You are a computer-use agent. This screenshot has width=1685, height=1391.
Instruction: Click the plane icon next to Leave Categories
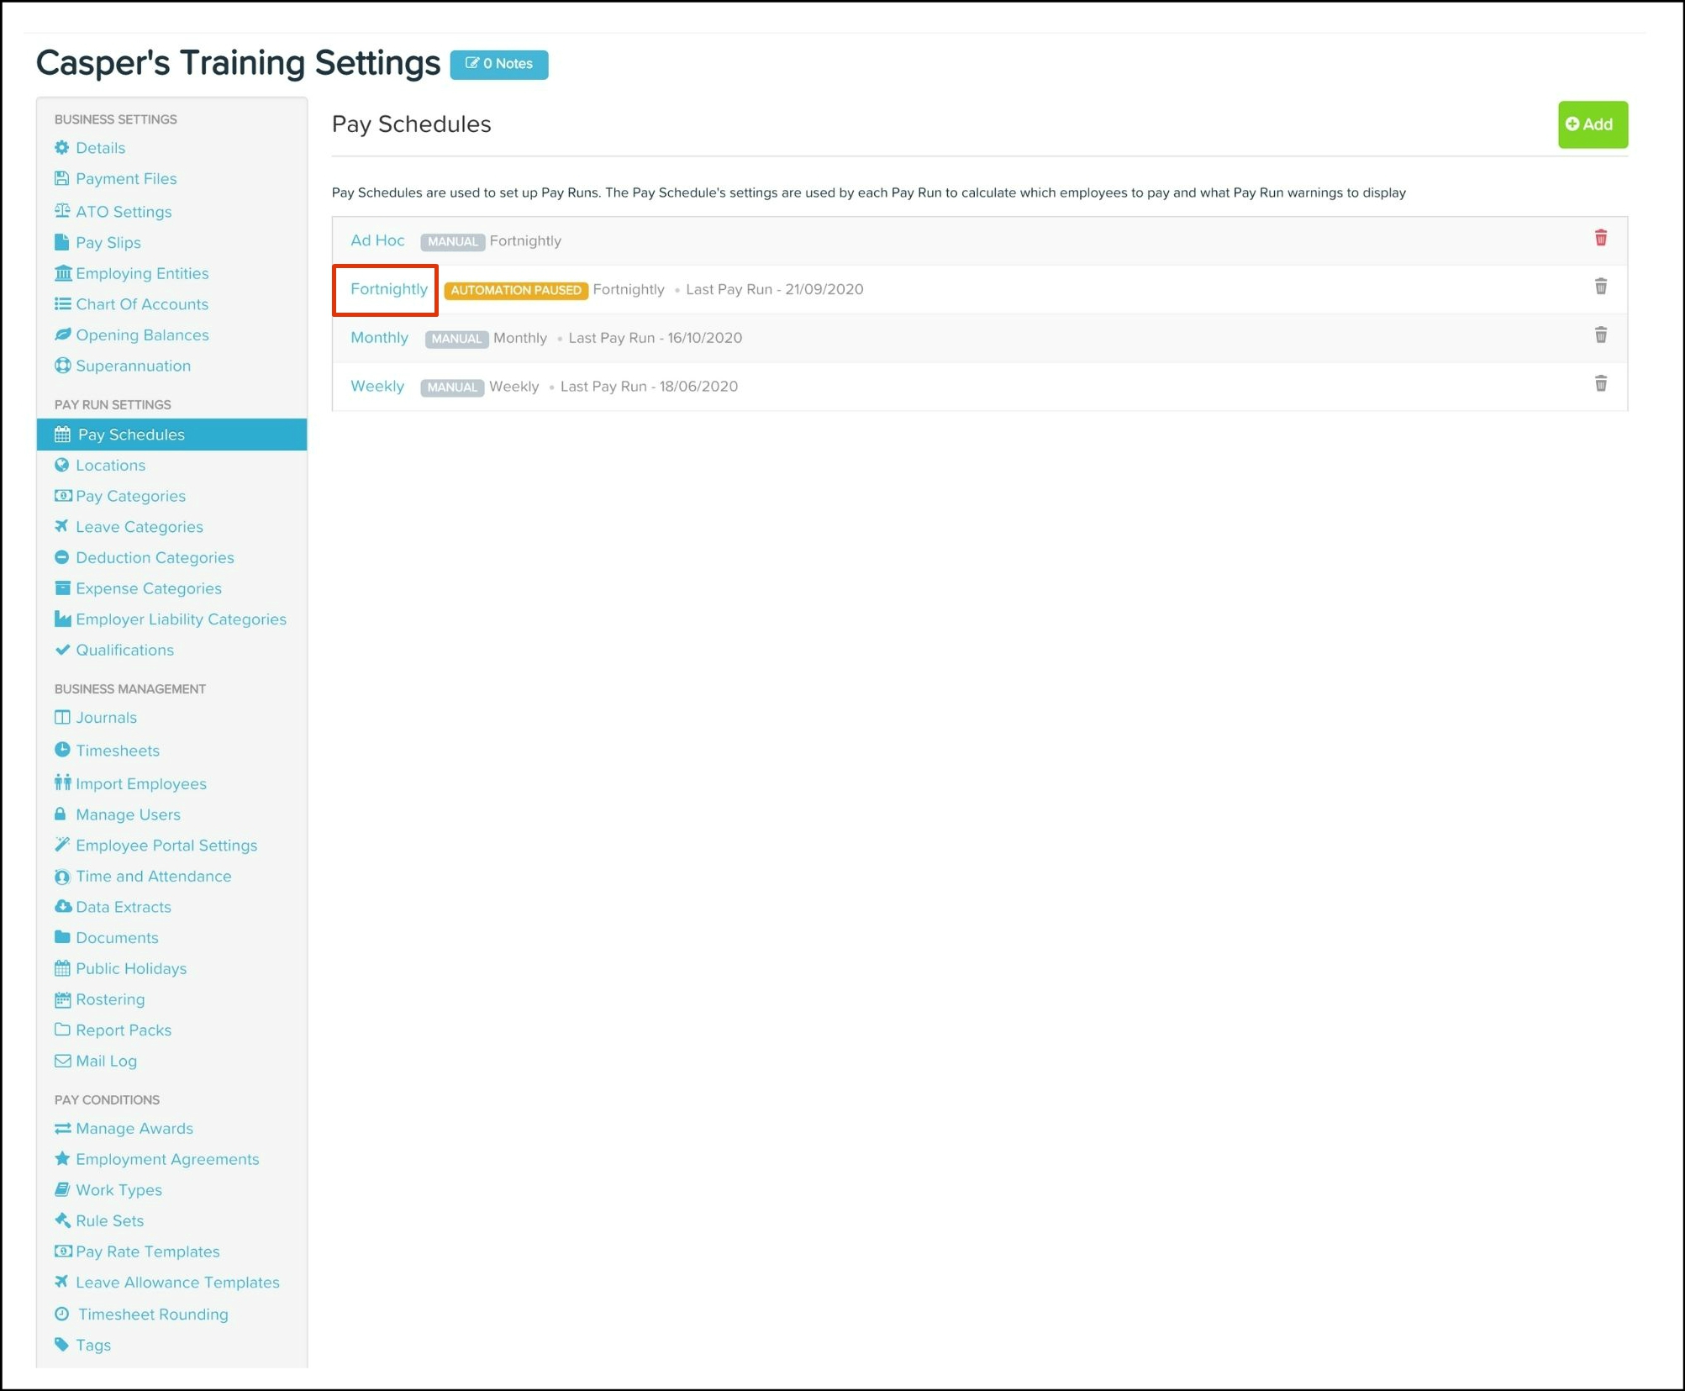point(62,527)
